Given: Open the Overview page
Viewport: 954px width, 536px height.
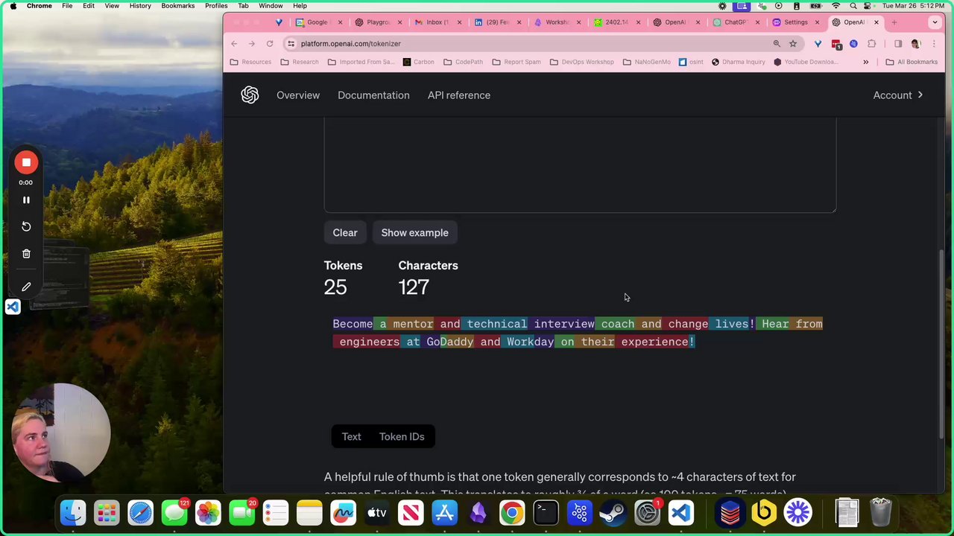Looking at the screenshot, I should [298, 95].
